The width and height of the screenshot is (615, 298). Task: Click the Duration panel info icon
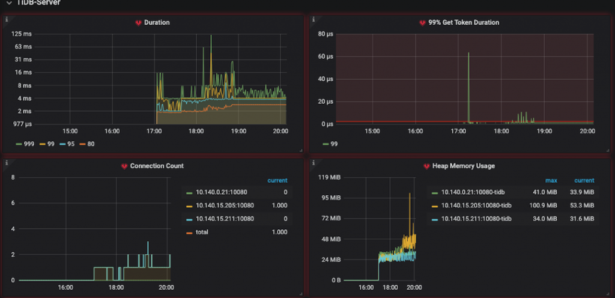click(7, 19)
